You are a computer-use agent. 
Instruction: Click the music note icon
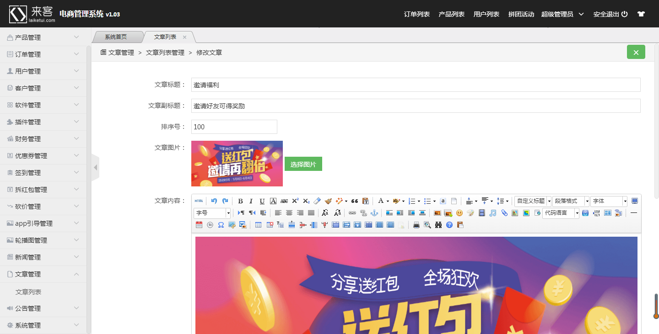pyautogui.click(x=492, y=213)
